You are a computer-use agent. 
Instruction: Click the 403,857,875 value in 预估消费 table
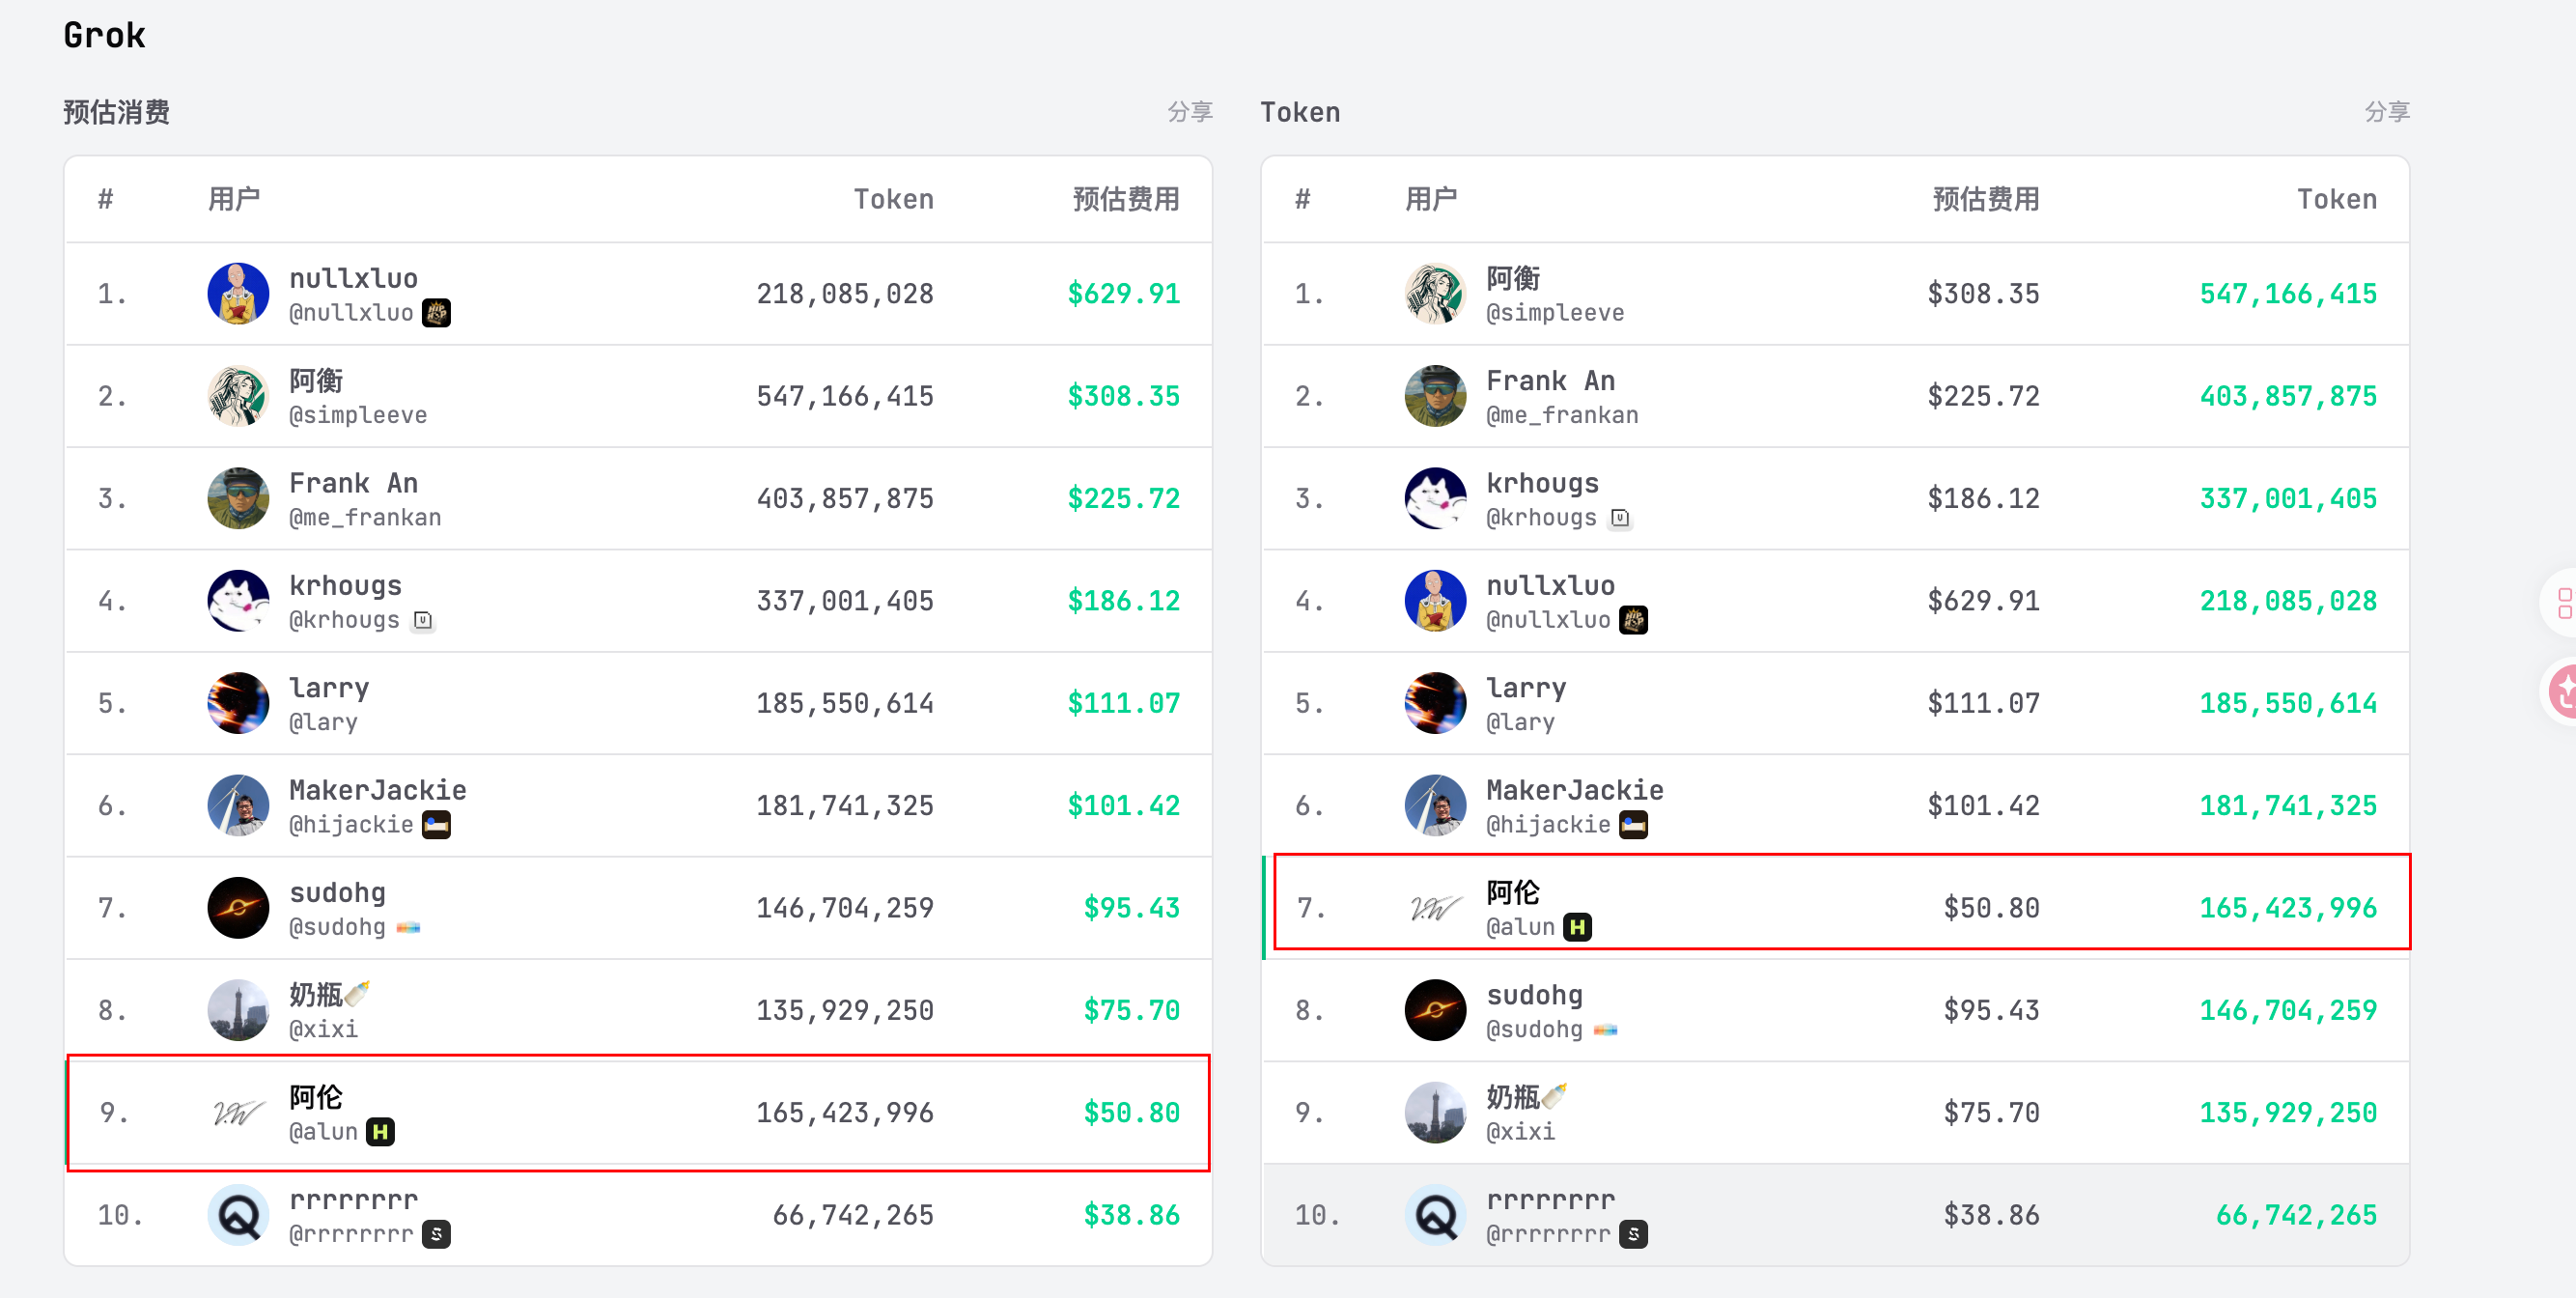[x=845, y=498]
